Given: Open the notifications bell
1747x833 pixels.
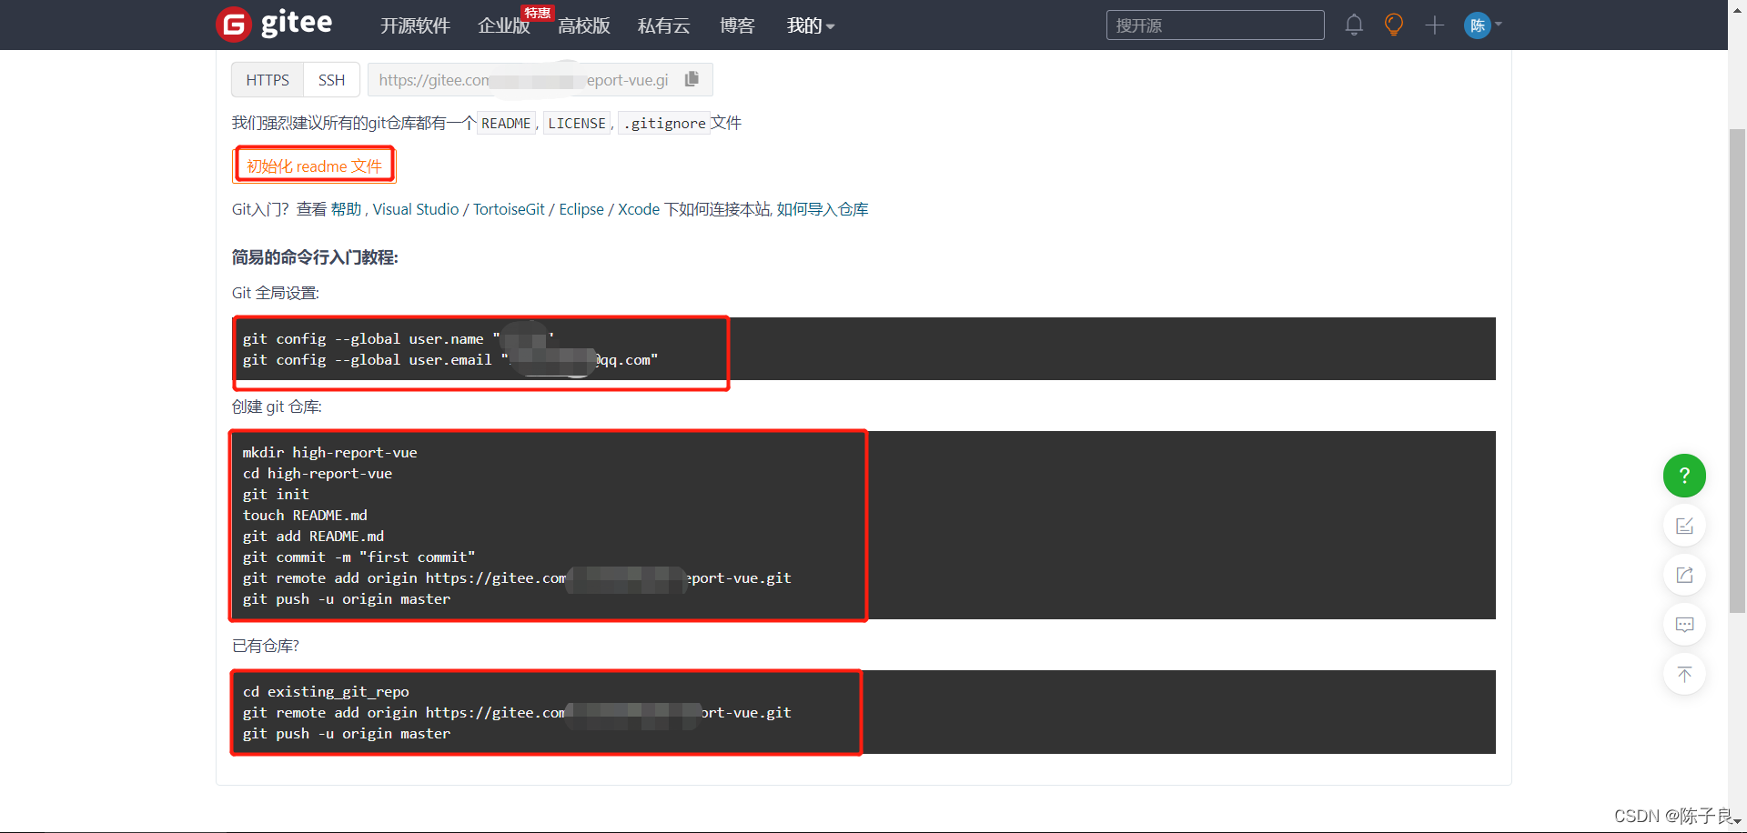Looking at the screenshot, I should point(1354,25).
